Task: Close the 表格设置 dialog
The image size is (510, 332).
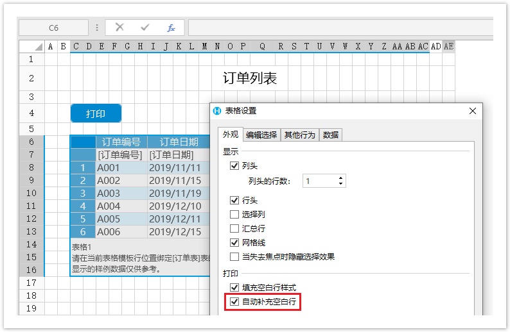Action: 473,111
